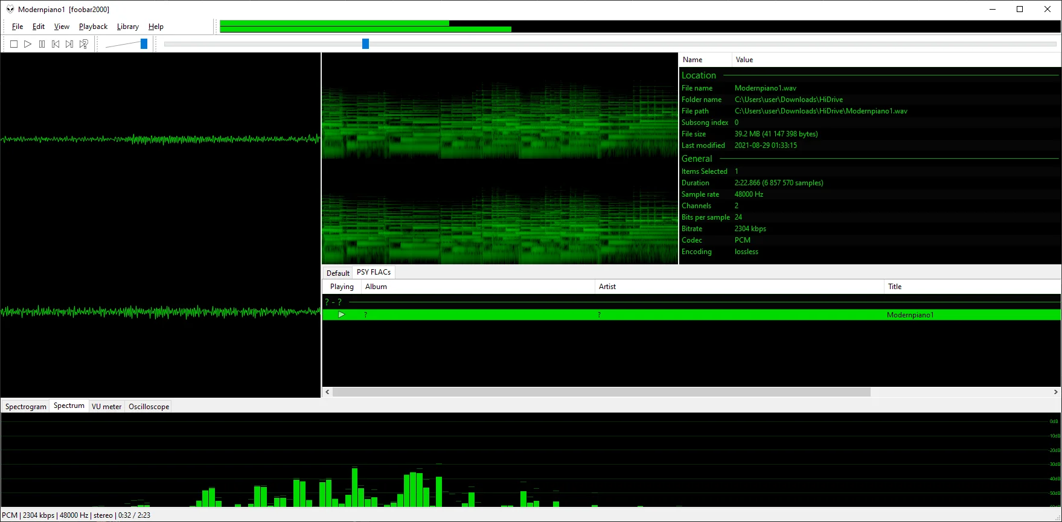Click the status bar playback info text

(x=76, y=515)
